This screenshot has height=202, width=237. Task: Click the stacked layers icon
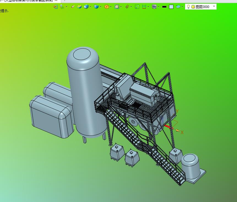pyautogui.click(x=178, y=7)
